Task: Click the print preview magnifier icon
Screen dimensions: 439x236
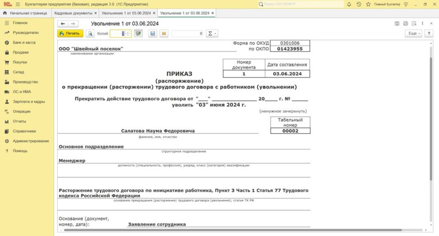Action: tap(90, 33)
